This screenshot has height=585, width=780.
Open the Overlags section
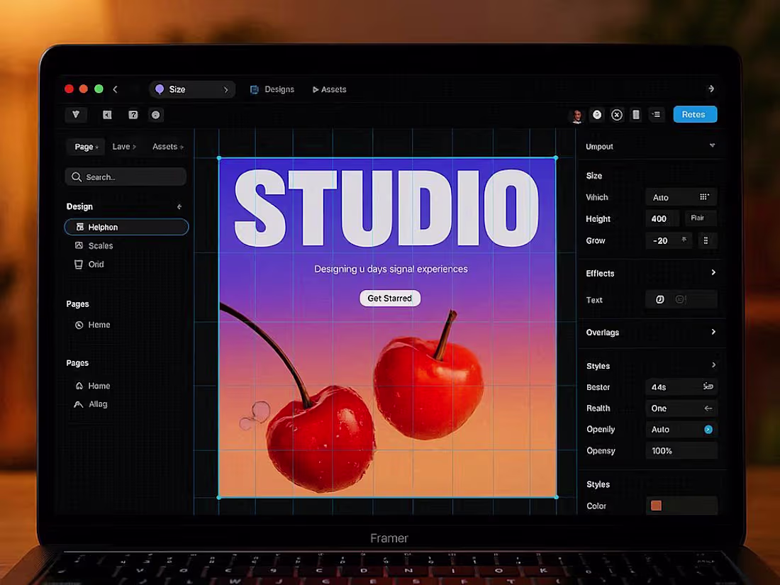(x=712, y=332)
